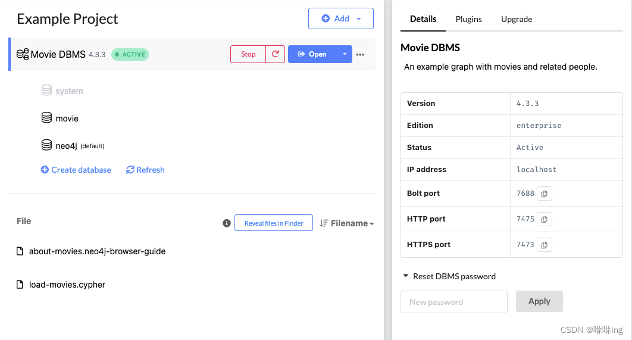Viewport: 632px width, 340px height.
Task: Click the Active status value cell
Action: tap(567, 148)
